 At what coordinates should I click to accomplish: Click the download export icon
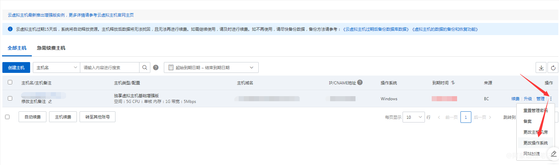541,68
